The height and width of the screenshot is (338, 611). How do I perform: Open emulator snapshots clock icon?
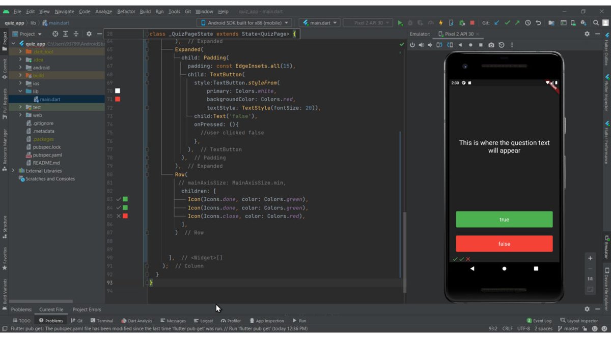click(x=502, y=45)
